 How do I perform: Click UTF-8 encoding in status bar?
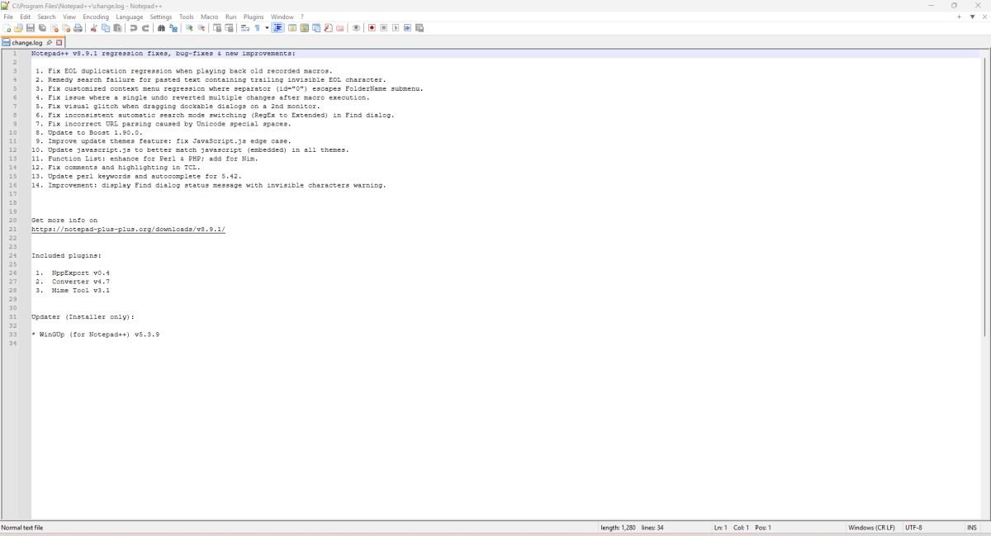click(x=913, y=527)
